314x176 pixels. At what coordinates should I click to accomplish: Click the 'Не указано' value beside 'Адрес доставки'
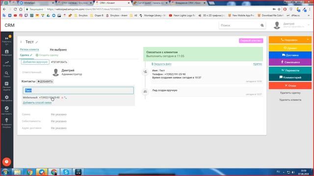(x=59, y=128)
